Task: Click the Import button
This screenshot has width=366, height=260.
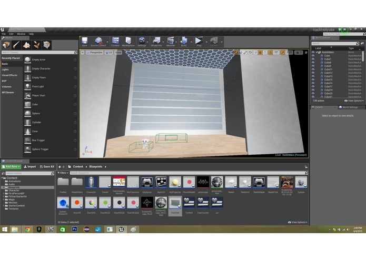Action: pos(30,167)
